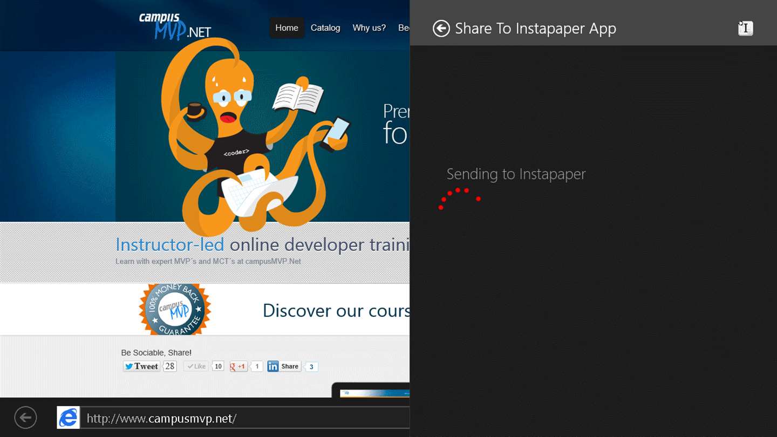
Task: Click the LinkedIn Share button
Action: [284, 366]
